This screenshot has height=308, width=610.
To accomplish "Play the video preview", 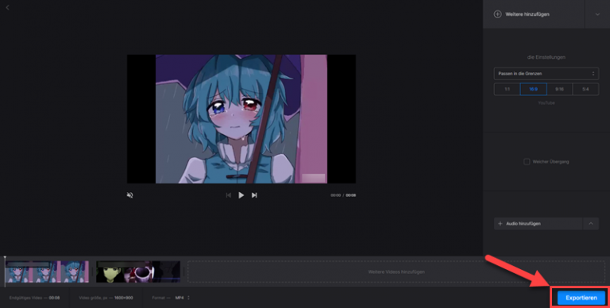I will click(241, 195).
